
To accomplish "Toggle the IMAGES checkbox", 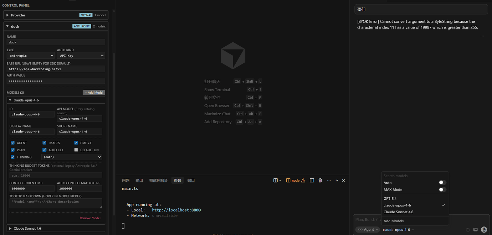I will 45,143.
